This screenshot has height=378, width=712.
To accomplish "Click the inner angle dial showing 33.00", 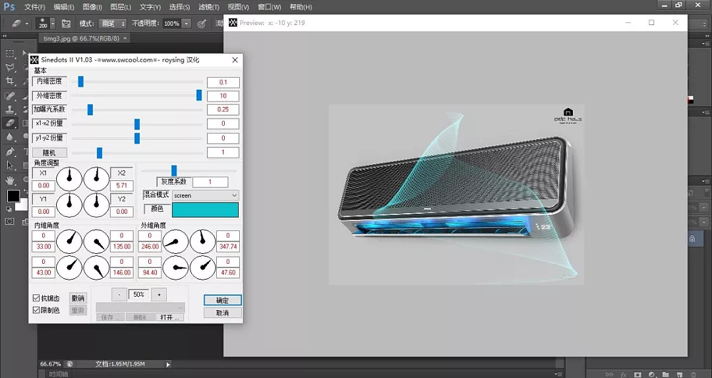I will click(69, 241).
